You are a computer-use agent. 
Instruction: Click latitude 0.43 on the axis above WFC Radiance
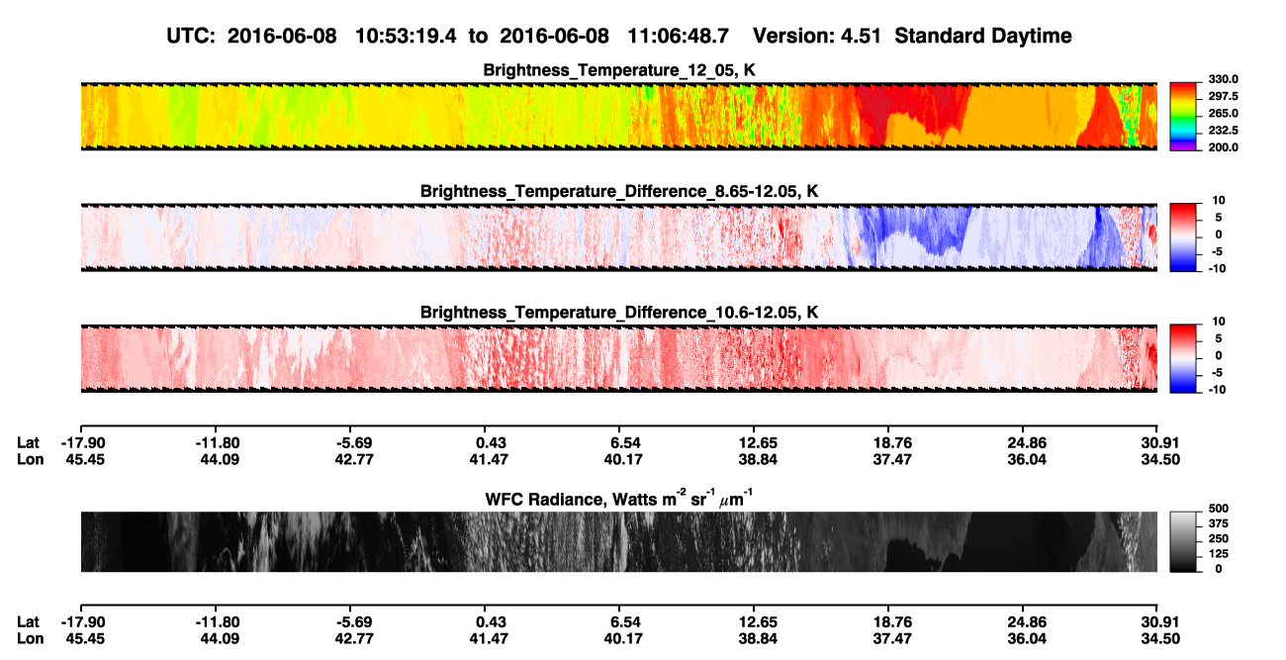[485, 442]
